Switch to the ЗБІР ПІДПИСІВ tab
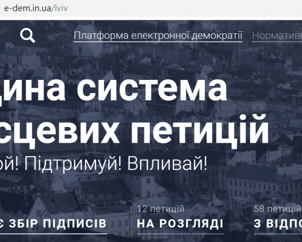The width and height of the screenshot is (302, 242). [53, 223]
